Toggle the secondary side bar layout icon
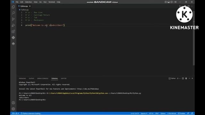Viewport: 205px width, 115px height. (171, 2)
